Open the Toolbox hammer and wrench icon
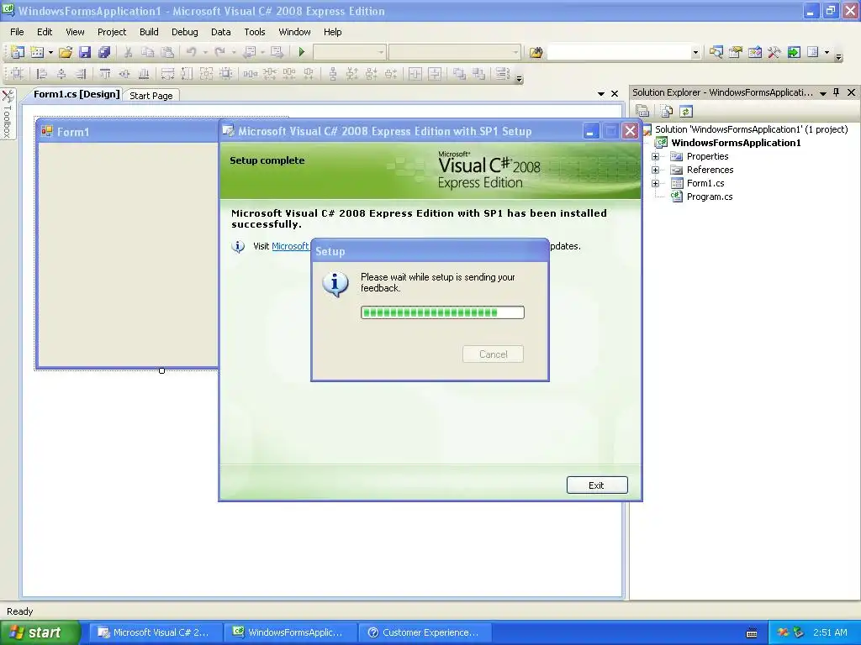The width and height of the screenshot is (861, 645). click(x=774, y=52)
